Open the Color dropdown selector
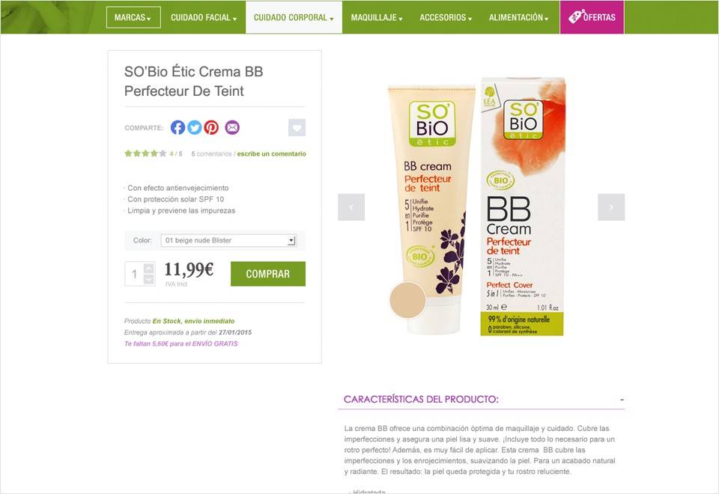Image resolution: width=719 pixels, height=494 pixels. click(228, 240)
